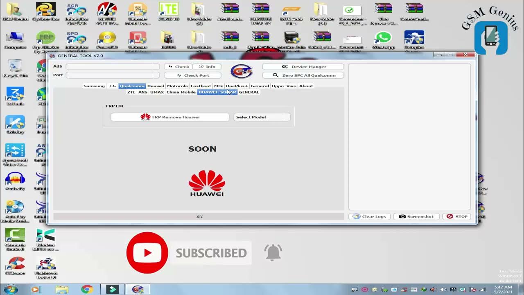The image size is (524, 295).
Task: Switch to the LG tab
Action: [x=113, y=86]
